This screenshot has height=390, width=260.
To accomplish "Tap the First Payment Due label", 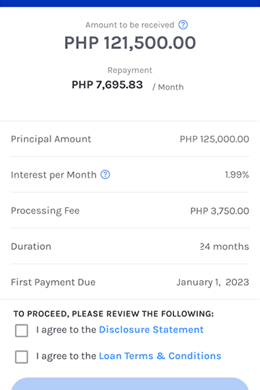I will (53, 282).
